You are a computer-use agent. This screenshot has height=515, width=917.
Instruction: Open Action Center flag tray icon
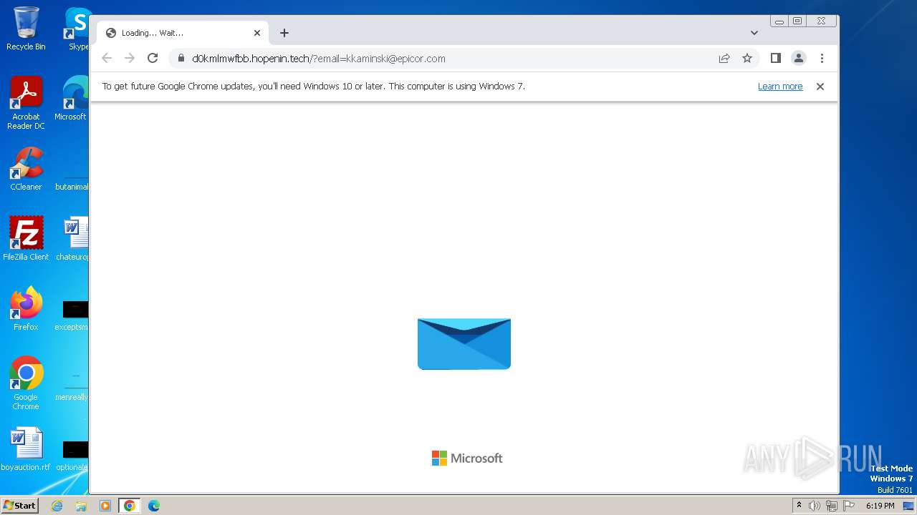849,506
